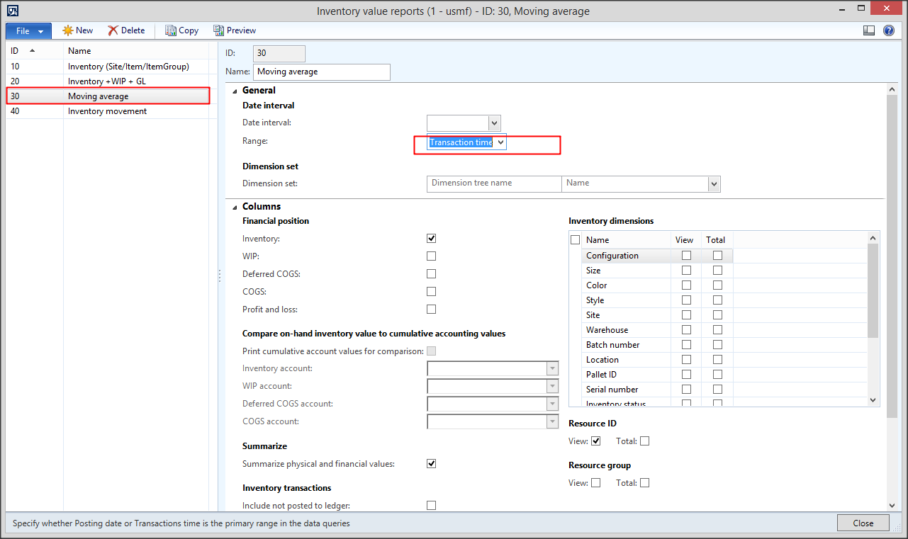Click the ID column header to resort the list
This screenshot has height=539, width=908.
coord(14,50)
